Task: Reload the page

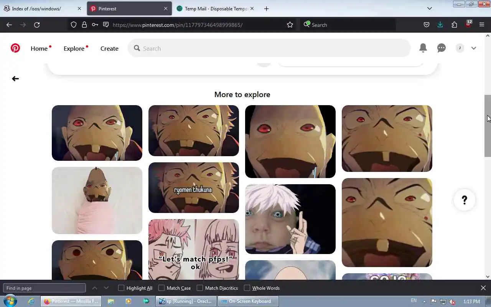Action: pos(37,25)
